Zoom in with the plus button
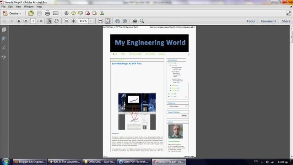The image size is (293, 165). (x=73, y=21)
